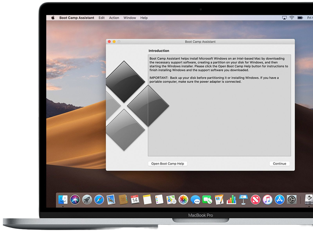The image size is (313, 234).
Task: Open the Action menu
Action: click(x=114, y=18)
